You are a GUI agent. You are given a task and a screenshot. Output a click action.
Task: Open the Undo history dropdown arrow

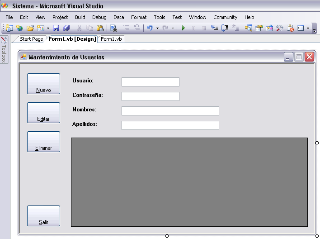tap(157, 28)
